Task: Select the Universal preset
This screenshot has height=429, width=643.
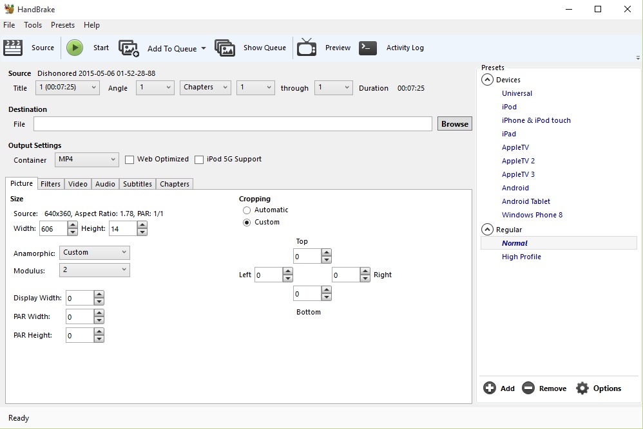Action: (517, 93)
